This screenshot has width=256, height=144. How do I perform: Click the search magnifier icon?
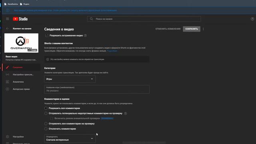(92, 19)
